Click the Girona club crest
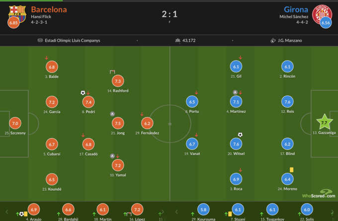 coord(325,12)
